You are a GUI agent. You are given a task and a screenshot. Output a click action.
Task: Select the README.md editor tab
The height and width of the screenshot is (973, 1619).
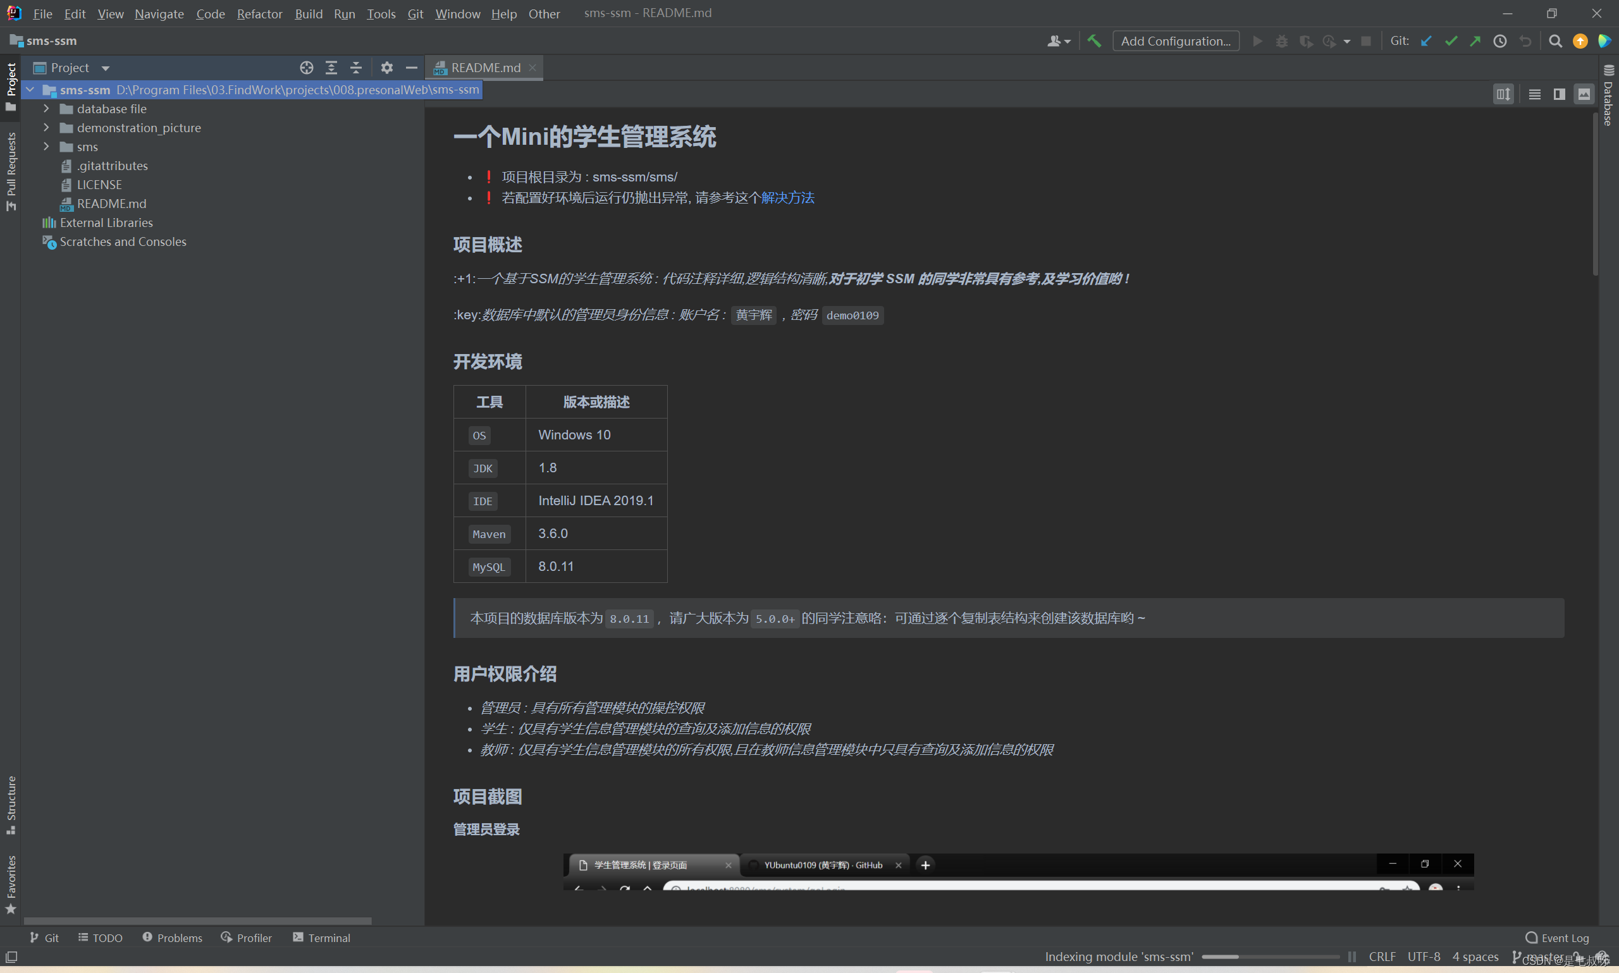[x=485, y=68]
